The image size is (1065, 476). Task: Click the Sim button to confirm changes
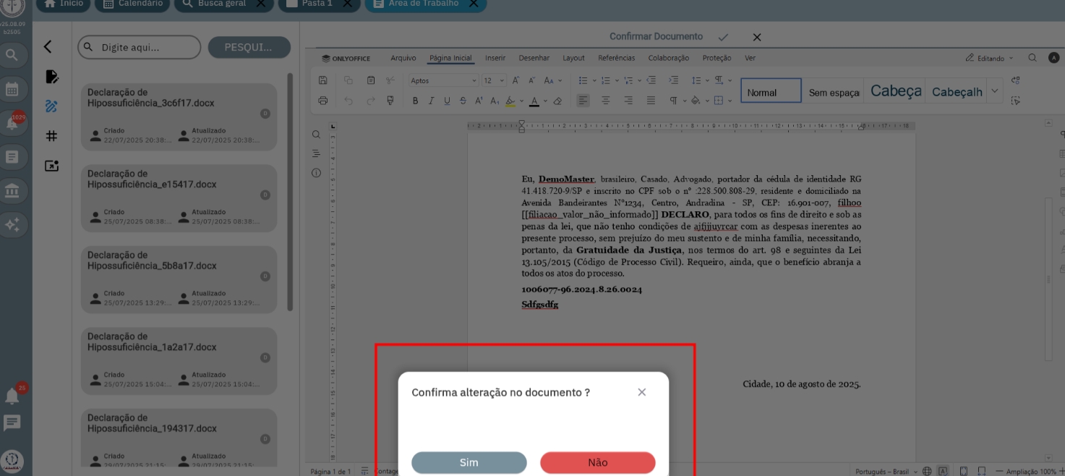click(x=469, y=462)
